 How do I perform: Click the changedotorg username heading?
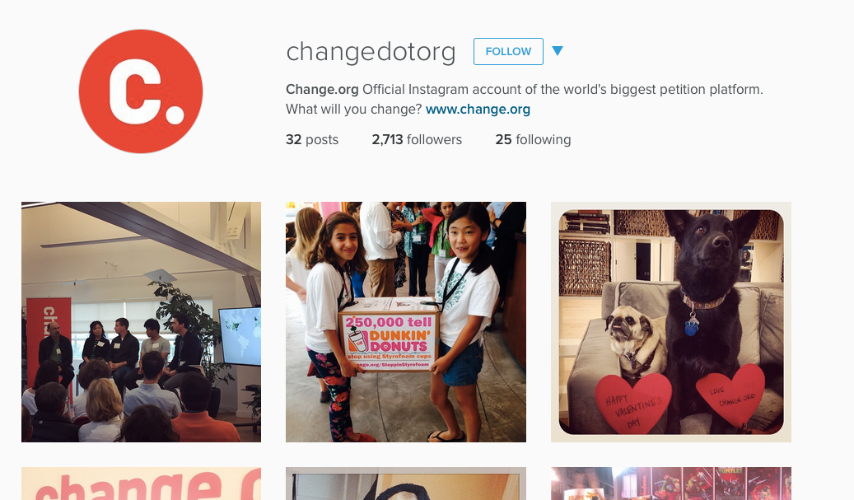pos(371,52)
